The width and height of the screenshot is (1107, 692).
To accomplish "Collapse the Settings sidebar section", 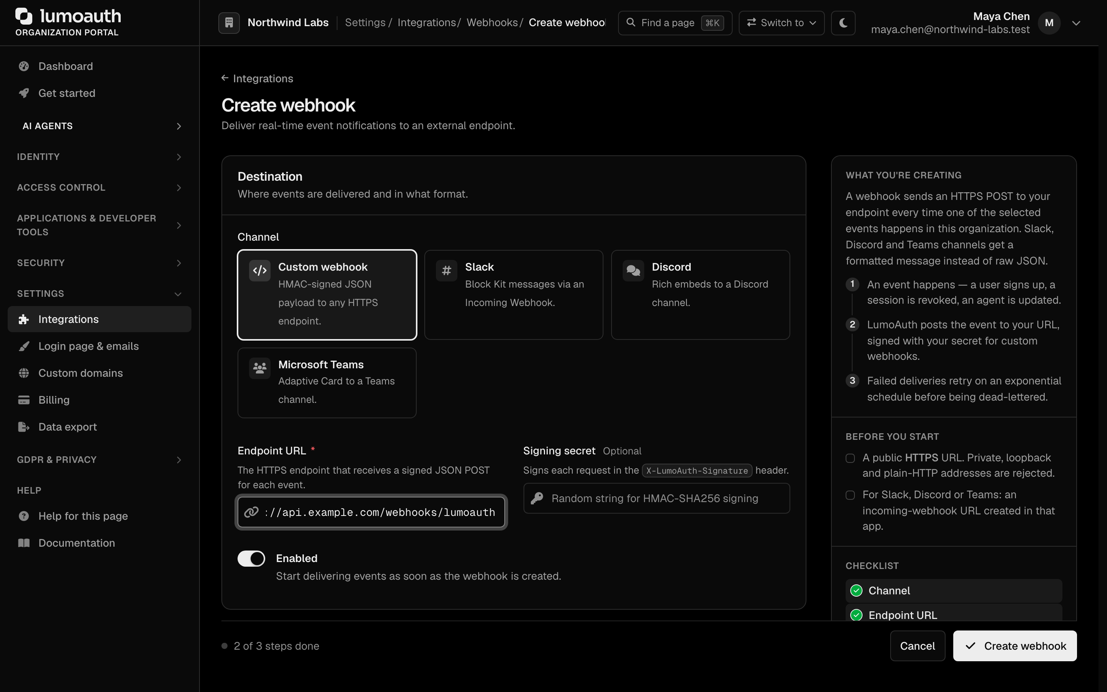I will coord(100,294).
